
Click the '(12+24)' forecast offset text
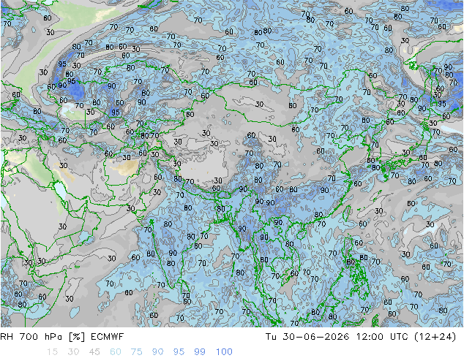[435, 337]
